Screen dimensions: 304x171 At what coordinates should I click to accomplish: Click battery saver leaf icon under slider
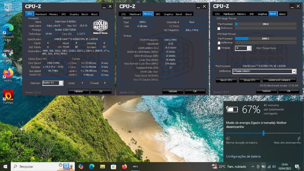click(228, 138)
